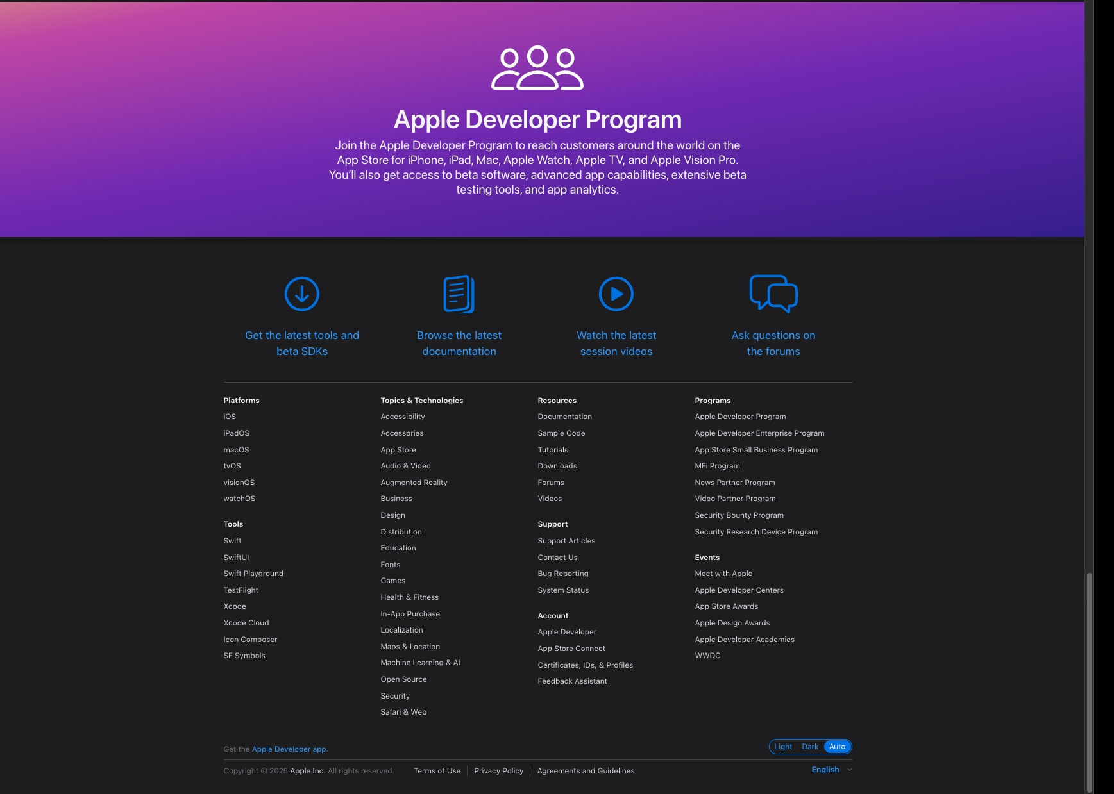Open Support Articles link
The width and height of the screenshot is (1114, 794).
[566, 541]
